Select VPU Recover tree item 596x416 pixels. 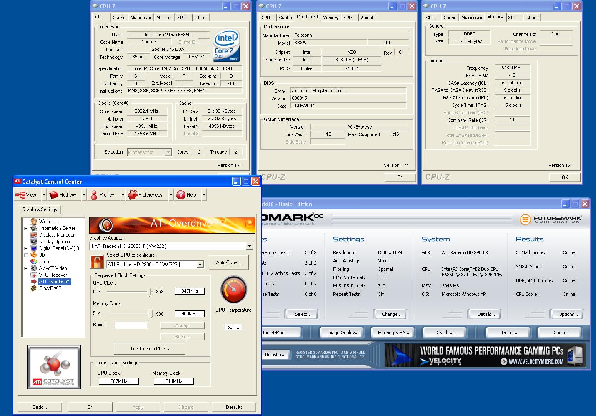pos(53,275)
